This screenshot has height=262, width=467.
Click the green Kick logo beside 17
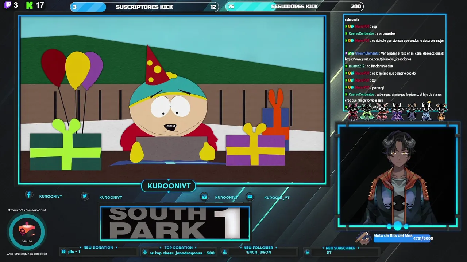point(30,5)
